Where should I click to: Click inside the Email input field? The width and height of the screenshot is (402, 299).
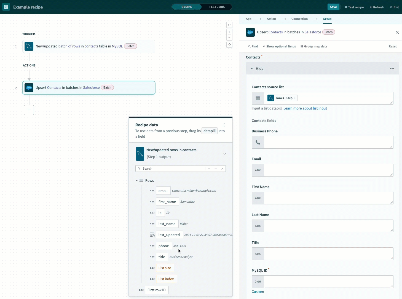(328, 170)
